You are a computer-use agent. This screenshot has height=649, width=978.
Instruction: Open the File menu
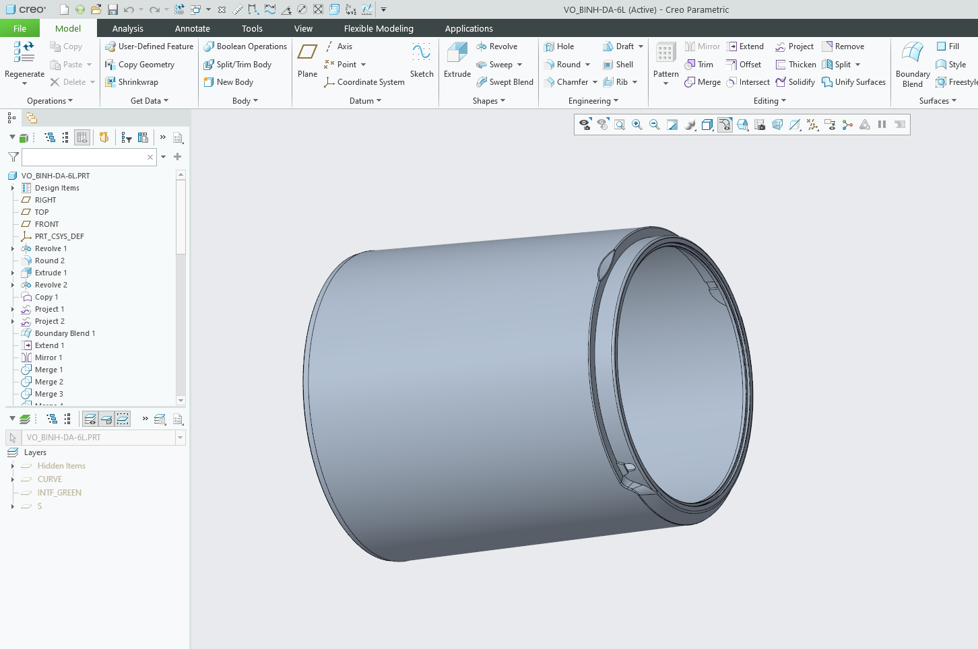point(20,28)
